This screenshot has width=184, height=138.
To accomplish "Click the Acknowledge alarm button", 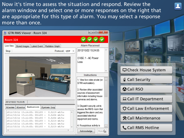I will pos(86,131).
